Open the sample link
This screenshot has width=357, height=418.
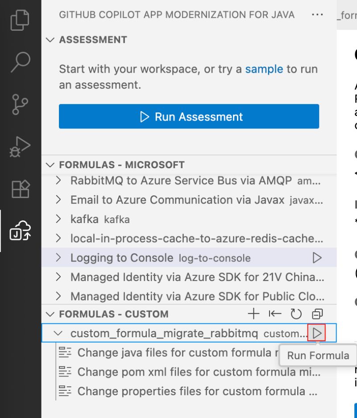[x=264, y=69]
